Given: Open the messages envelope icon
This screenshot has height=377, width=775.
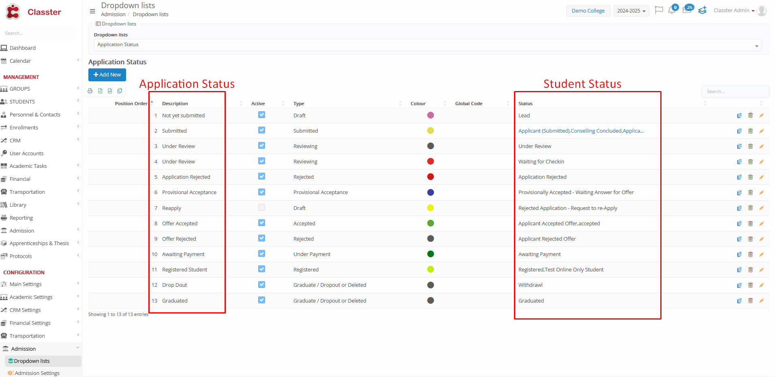Looking at the screenshot, I should coord(687,11).
